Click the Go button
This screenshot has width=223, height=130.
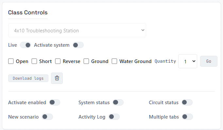click(209, 61)
